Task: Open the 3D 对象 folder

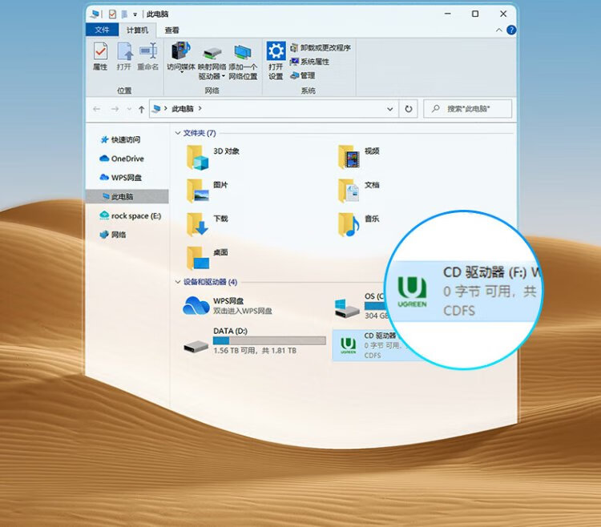Action: pyautogui.click(x=198, y=157)
